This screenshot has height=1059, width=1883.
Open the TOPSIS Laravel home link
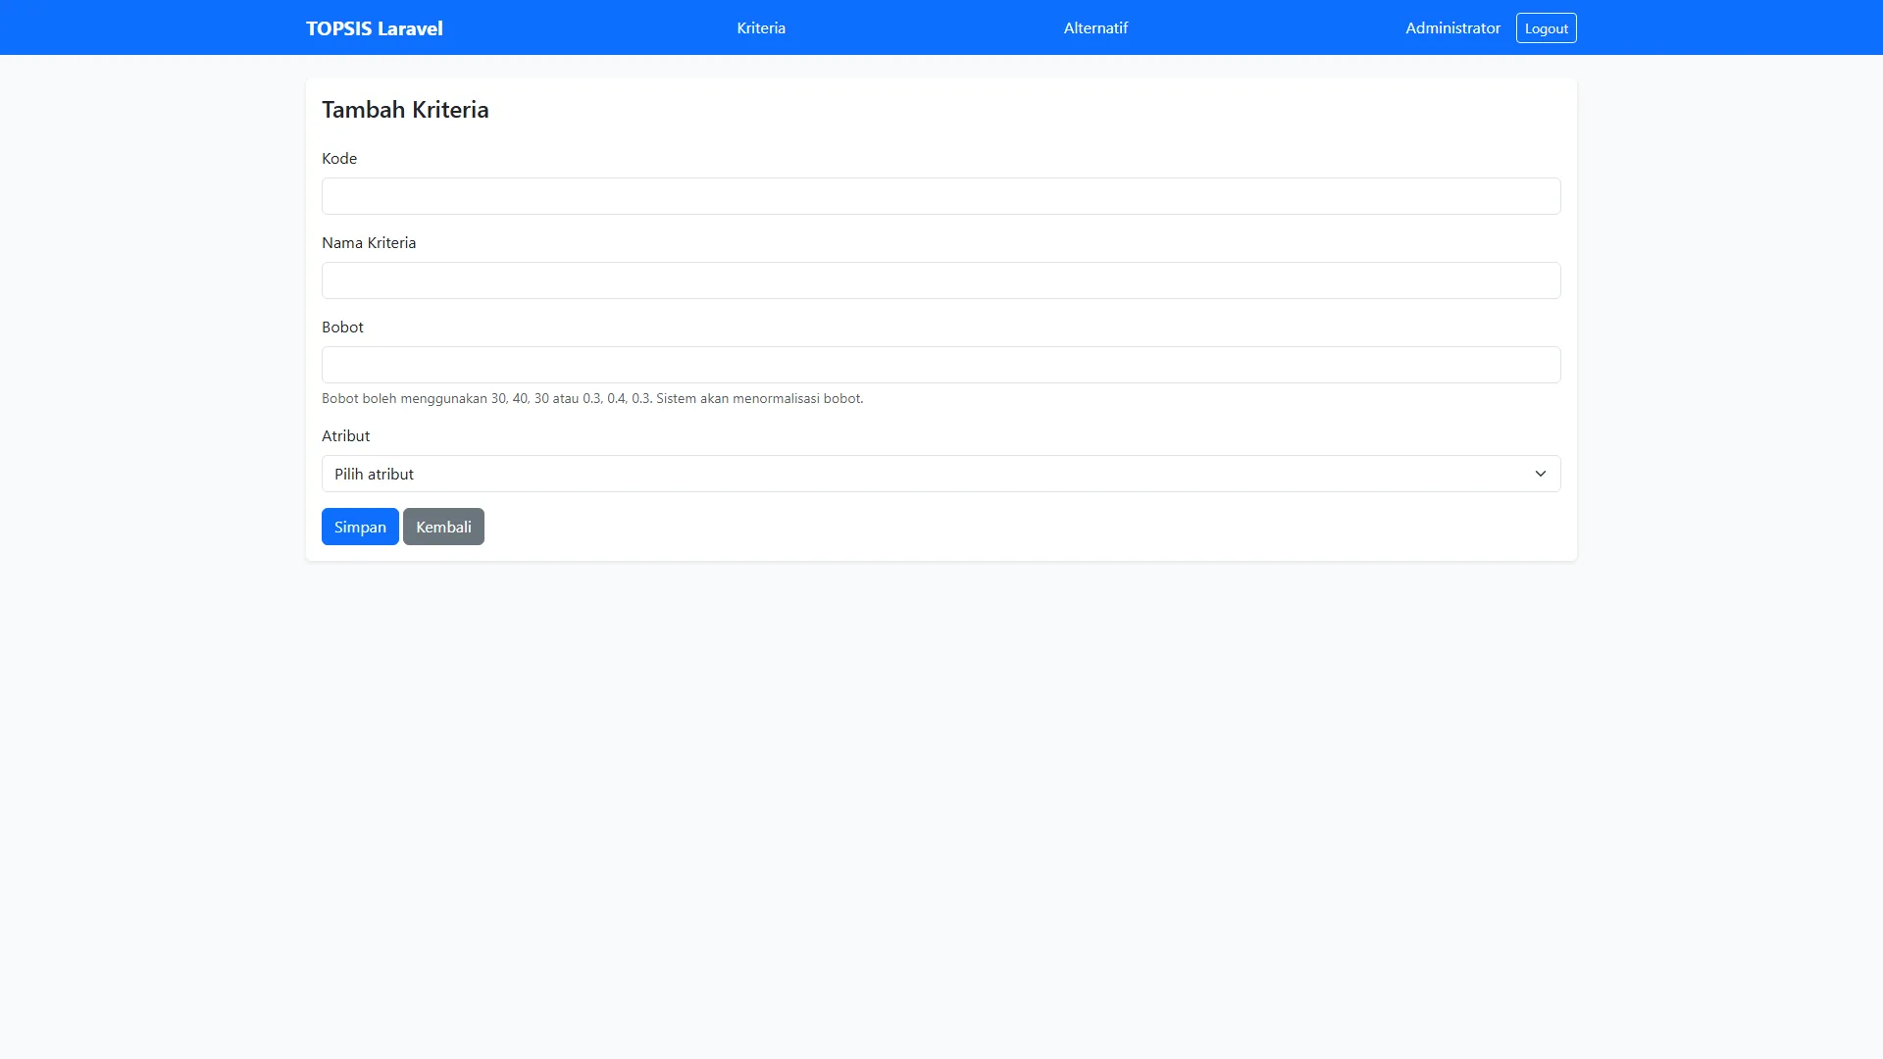pyautogui.click(x=374, y=28)
